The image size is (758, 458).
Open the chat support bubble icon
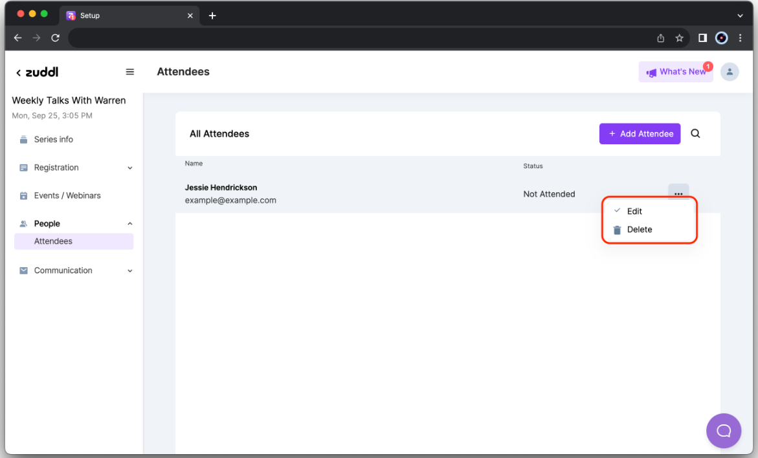723,430
